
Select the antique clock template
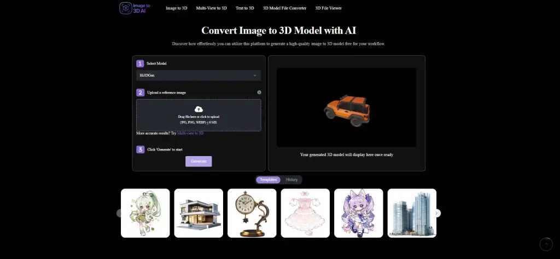252,213
